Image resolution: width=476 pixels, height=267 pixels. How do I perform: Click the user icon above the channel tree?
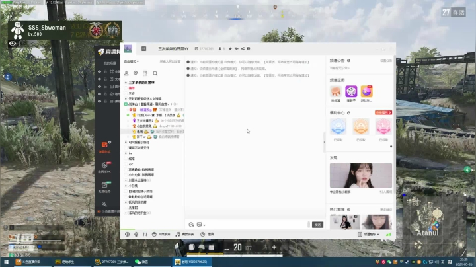126,73
